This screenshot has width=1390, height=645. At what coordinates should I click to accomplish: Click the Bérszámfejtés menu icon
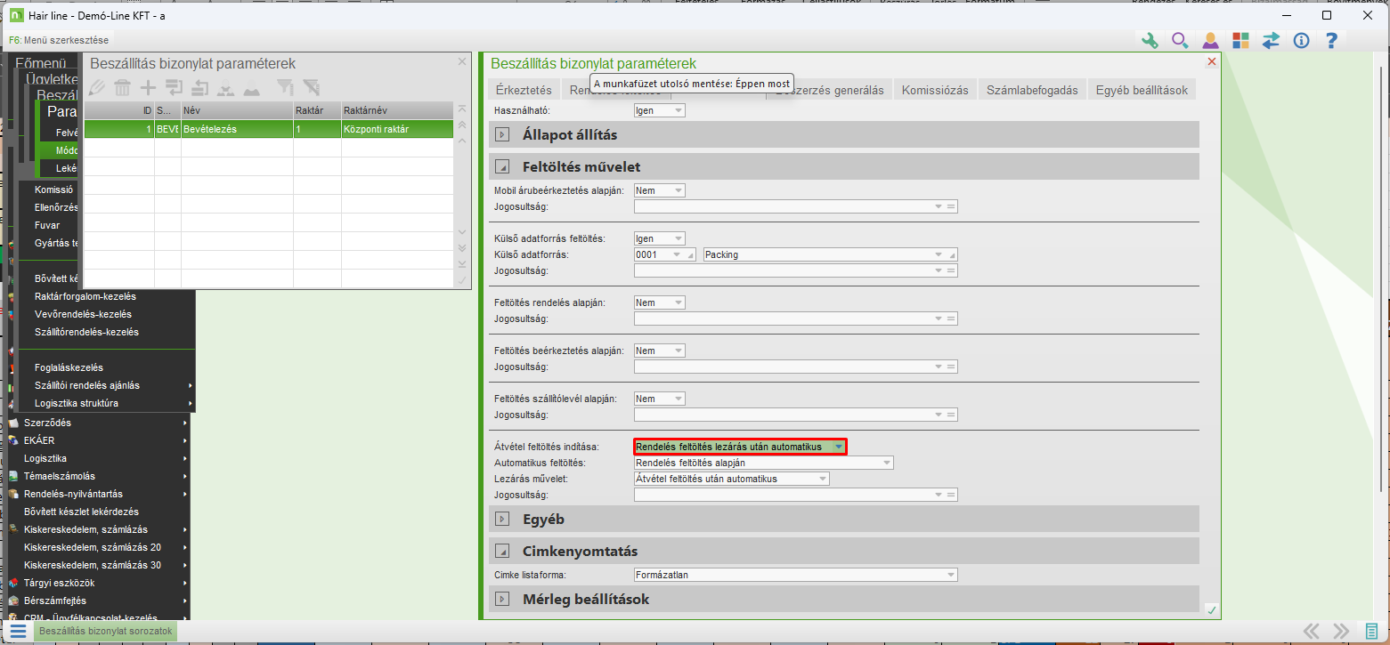[x=13, y=601]
